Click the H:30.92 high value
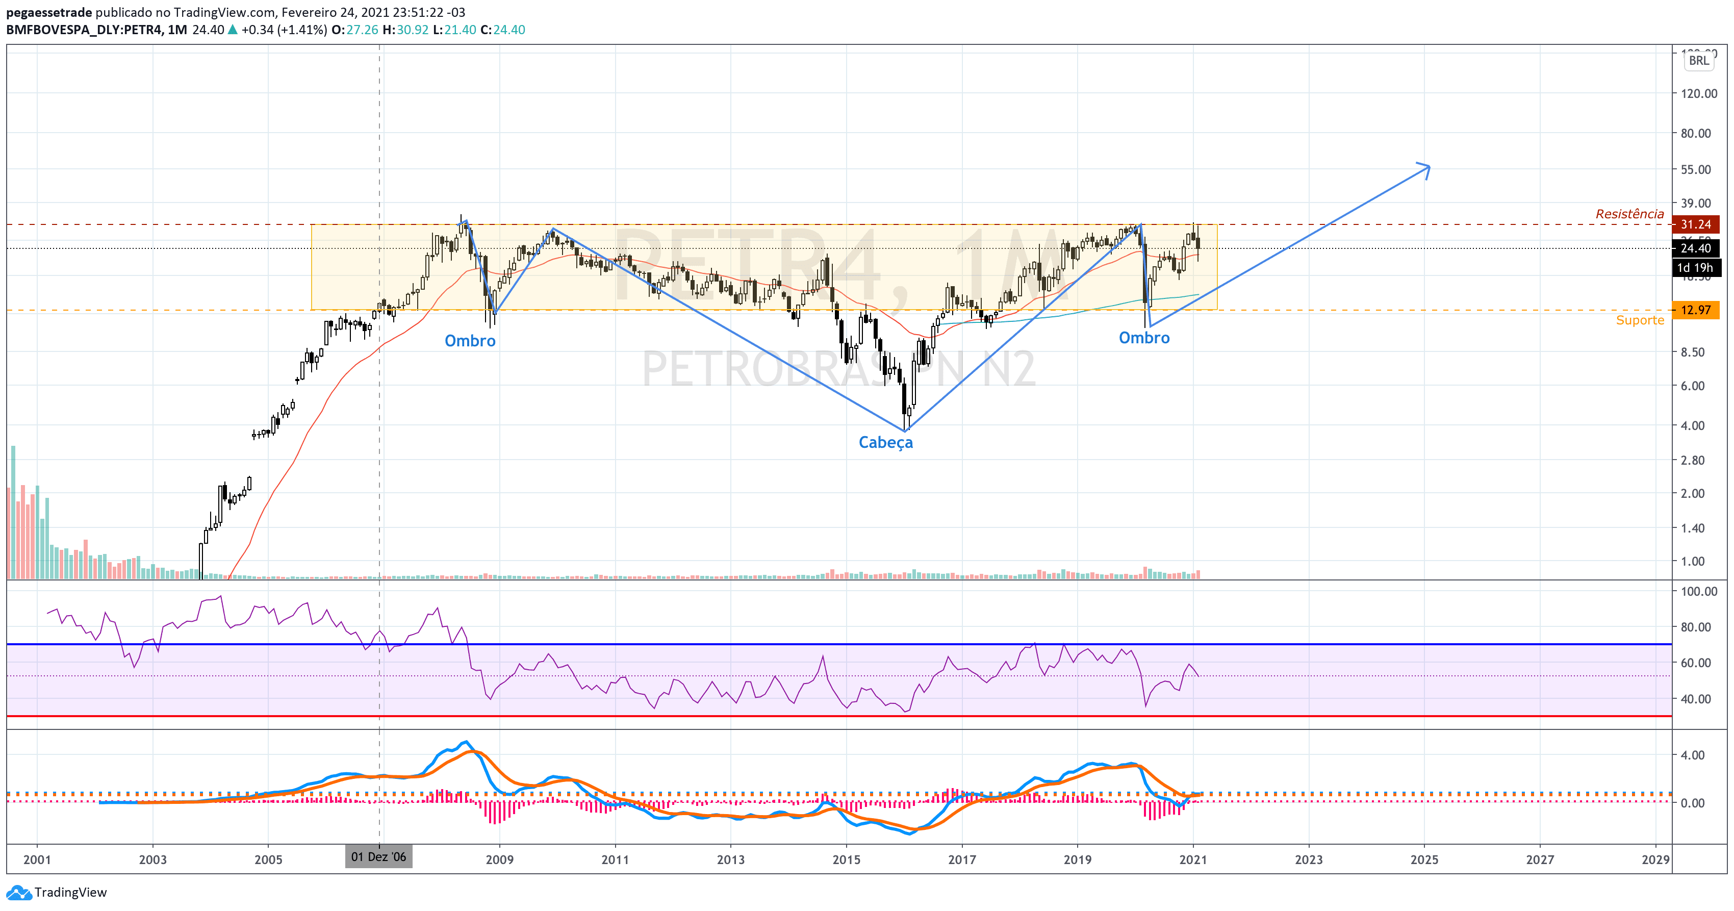 click(x=405, y=30)
